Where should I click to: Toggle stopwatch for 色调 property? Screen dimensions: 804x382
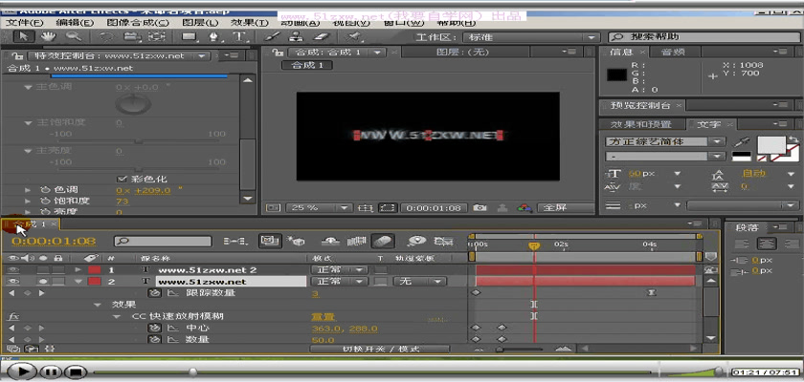(45, 190)
